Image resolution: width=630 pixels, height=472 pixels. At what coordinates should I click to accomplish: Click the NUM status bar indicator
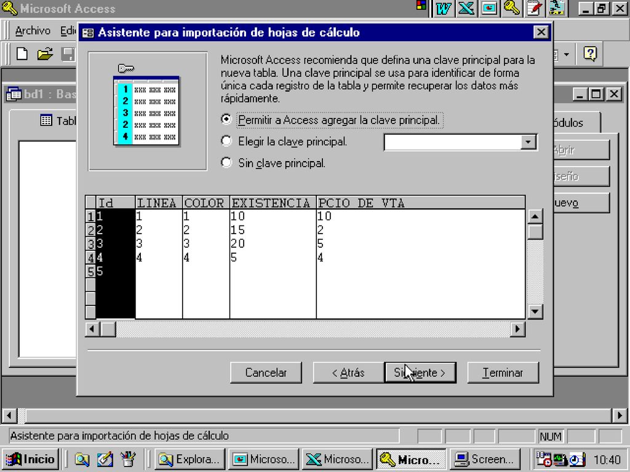click(x=551, y=436)
